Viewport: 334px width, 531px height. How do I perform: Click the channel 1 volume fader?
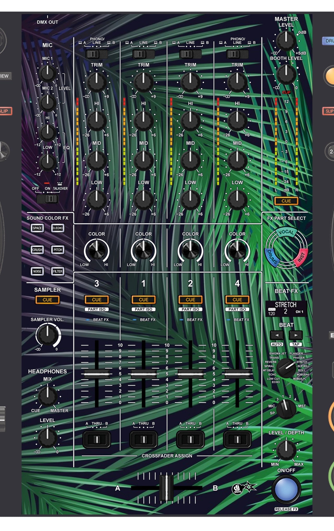[144, 374]
